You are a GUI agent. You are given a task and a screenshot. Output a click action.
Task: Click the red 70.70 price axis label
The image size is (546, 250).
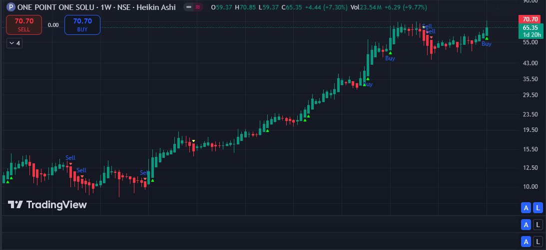[531, 19]
